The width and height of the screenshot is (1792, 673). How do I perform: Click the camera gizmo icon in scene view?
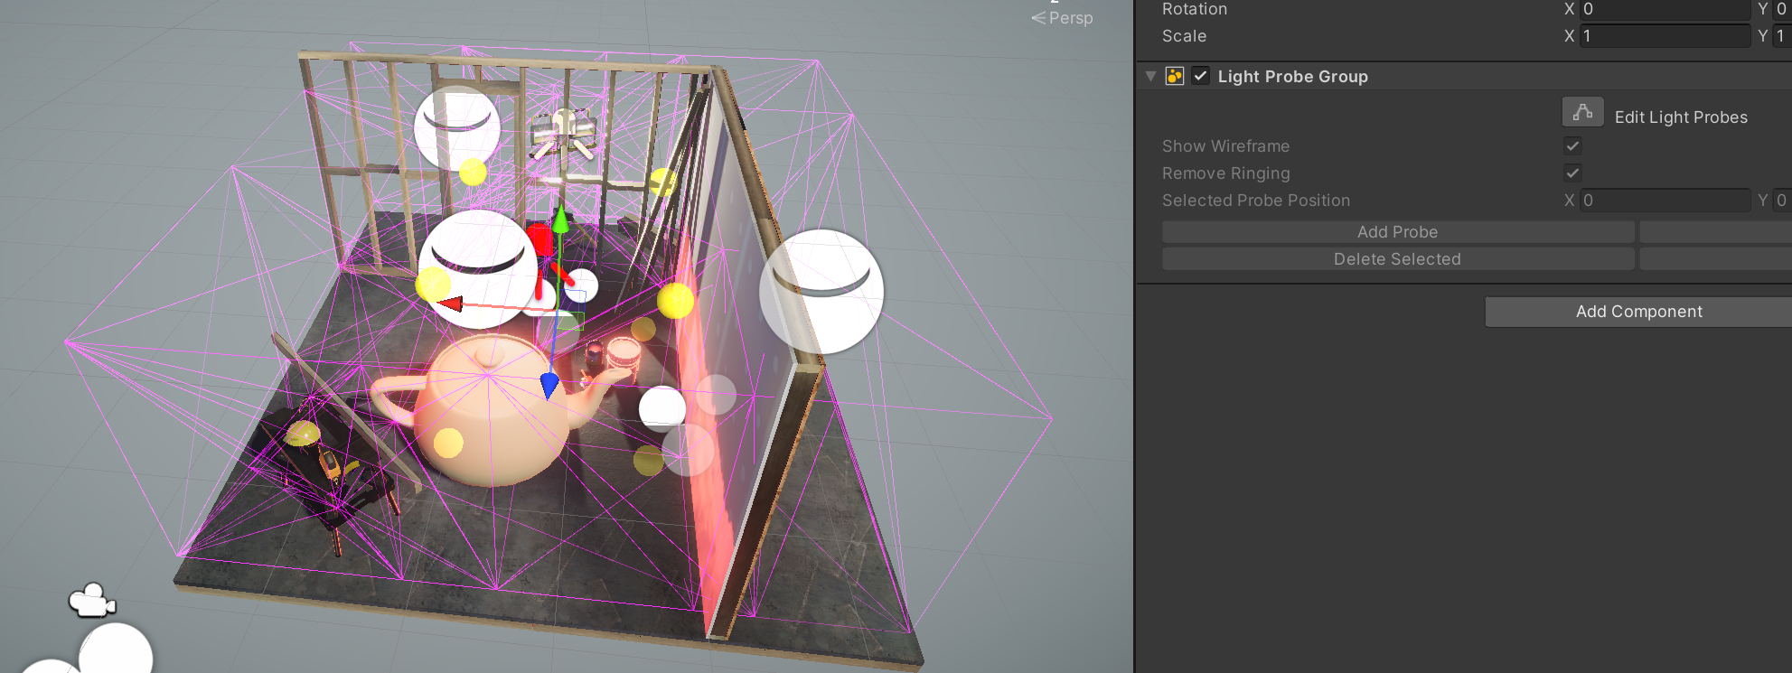coord(91,601)
